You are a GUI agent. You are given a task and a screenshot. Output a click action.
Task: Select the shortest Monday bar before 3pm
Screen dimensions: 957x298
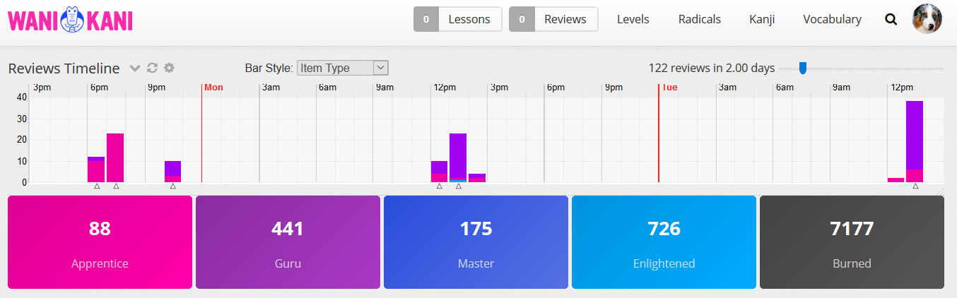[477, 178]
